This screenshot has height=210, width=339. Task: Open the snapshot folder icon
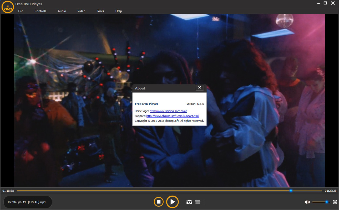click(x=198, y=202)
